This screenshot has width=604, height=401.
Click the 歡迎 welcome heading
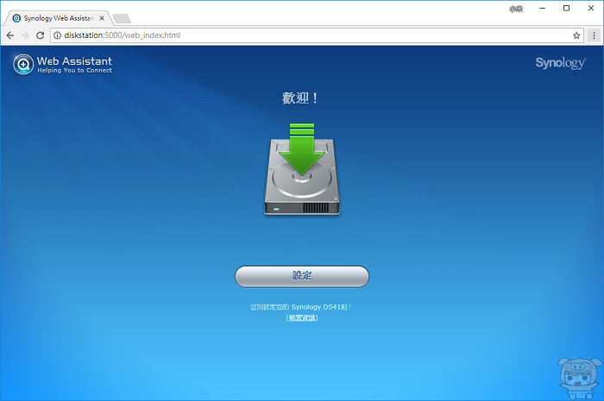tap(300, 98)
